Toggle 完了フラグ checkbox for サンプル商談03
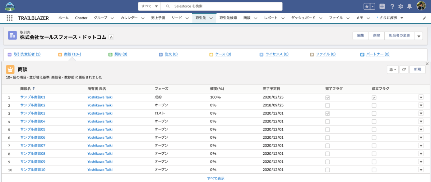The image size is (431, 182). coord(327,113)
